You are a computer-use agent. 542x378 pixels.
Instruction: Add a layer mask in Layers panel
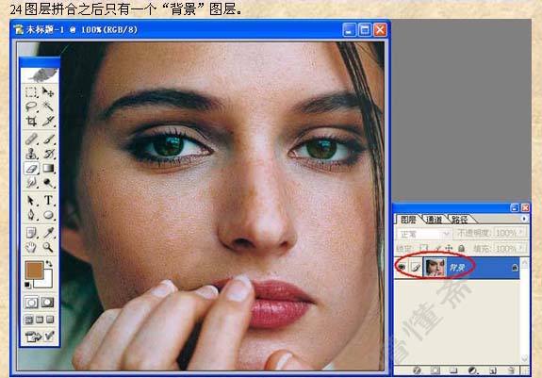click(435, 370)
